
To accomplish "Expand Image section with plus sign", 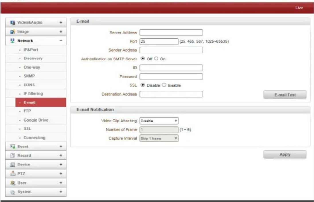I will (61, 32).
